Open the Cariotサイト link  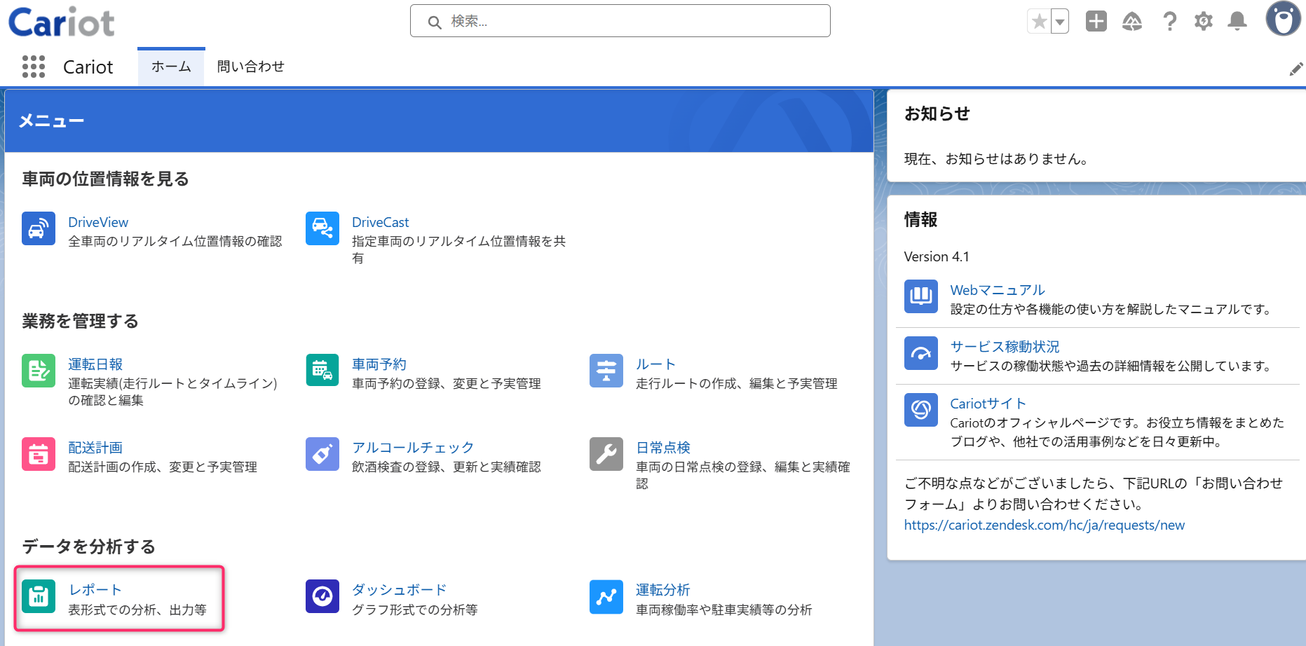point(988,404)
